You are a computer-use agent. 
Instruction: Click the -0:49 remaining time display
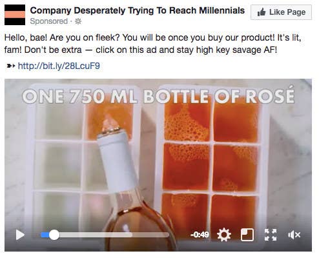pos(200,235)
